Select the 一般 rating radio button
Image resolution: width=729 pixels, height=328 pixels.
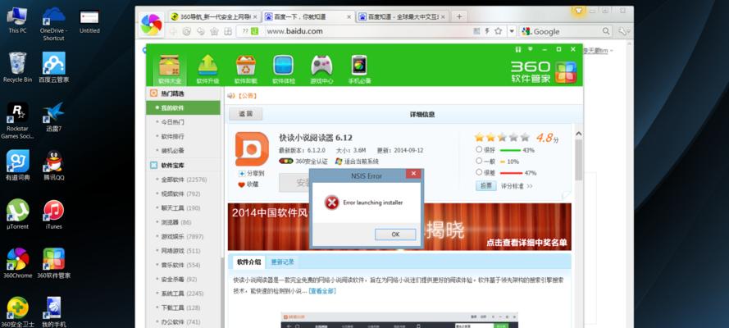[x=479, y=161]
